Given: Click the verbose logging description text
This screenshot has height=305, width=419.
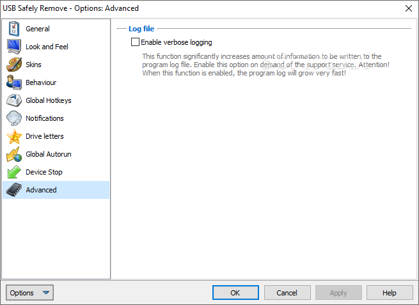Looking at the screenshot, I should coord(265,65).
